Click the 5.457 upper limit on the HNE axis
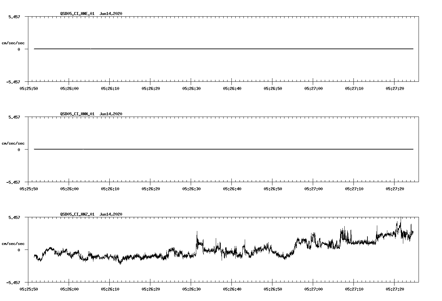Image resolution: width=442 pixels, height=301 pixels. [x=14, y=17]
